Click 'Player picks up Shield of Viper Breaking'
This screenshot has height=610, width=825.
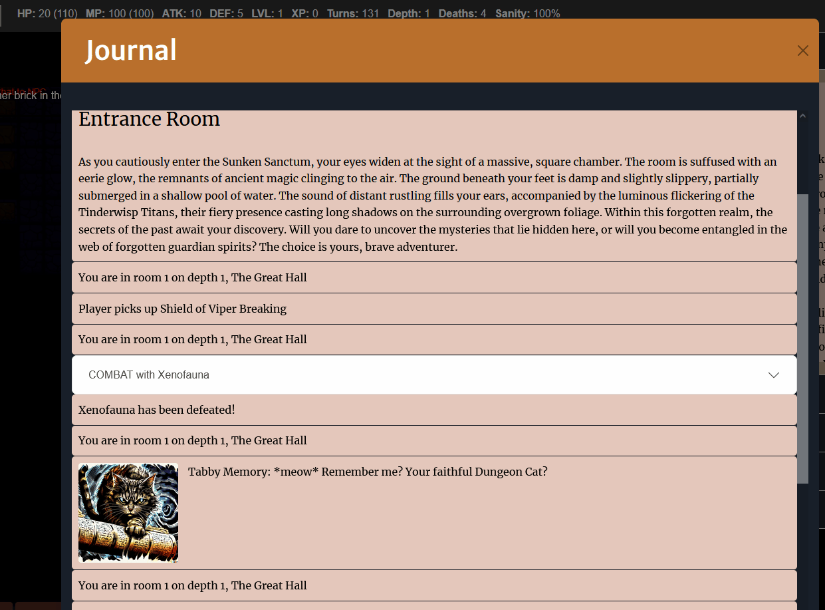(x=434, y=309)
